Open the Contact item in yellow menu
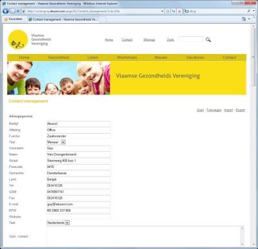Viewport: 258px width, 249px height. click(x=229, y=57)
